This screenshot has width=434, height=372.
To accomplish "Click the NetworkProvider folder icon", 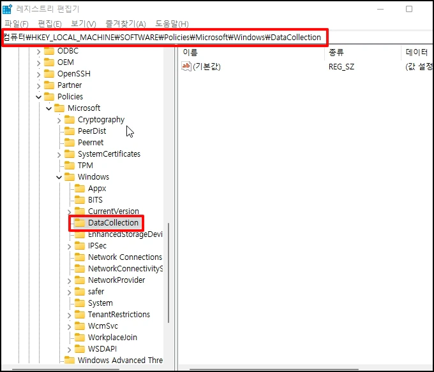I will tap(80, 280).
